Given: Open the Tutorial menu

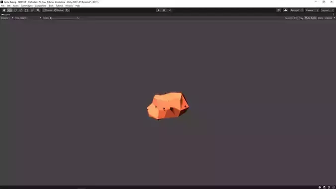Looking at the screenshot, I should pyautogui.click(x=59, y=6).
